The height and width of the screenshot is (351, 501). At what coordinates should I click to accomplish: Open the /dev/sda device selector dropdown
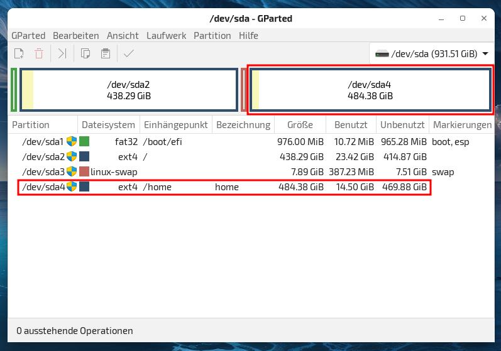(432, 54)
